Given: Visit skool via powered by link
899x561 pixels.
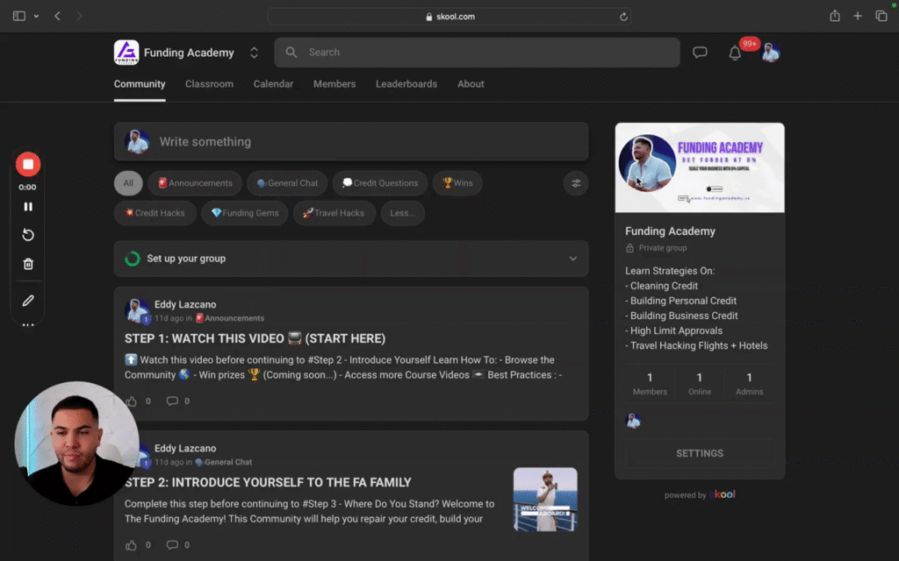Looking at the screenshot, I should [x=724, y=494].
